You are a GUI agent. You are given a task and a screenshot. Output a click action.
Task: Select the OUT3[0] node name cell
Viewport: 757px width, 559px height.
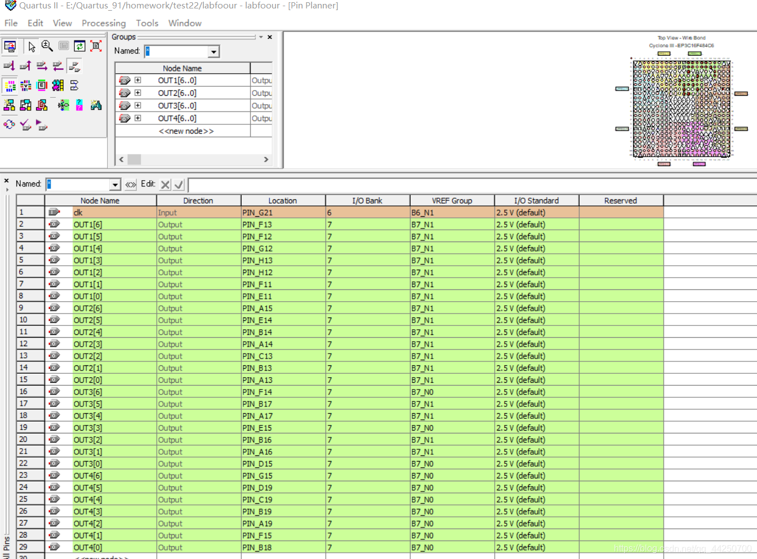click(114, 464)
